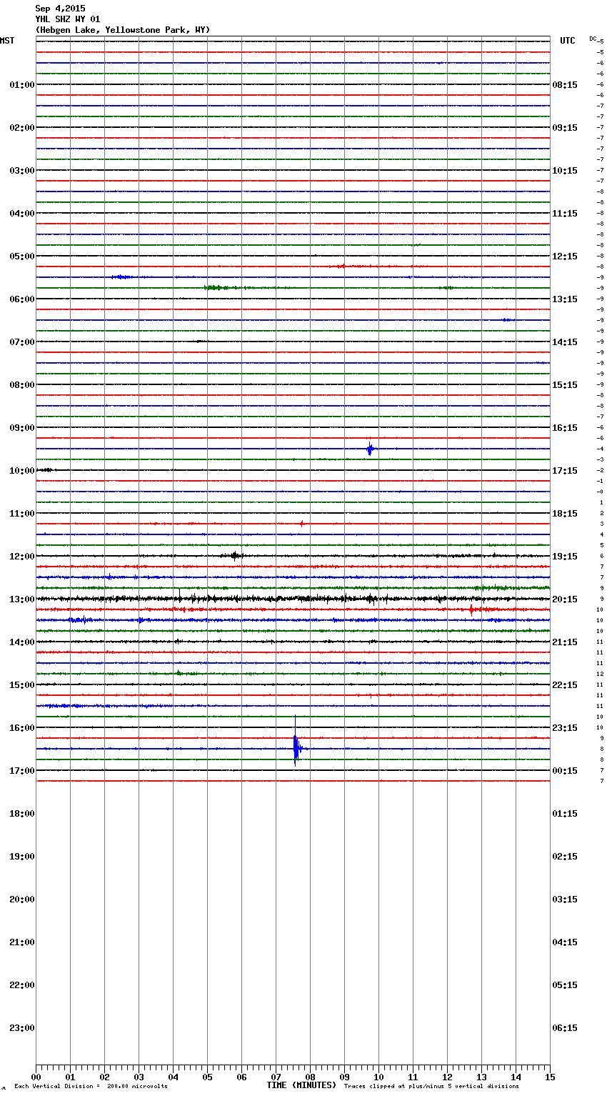Viewport: 607px width, 1096px height.
Task: Select the 05:00 MST hour label
Action: point(22,256)
